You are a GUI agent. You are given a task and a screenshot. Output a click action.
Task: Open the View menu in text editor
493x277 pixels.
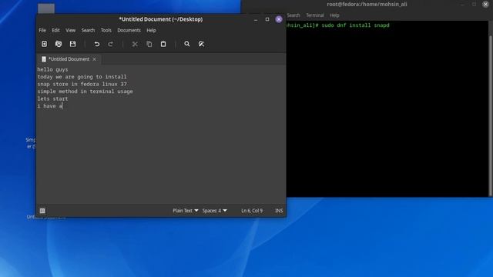(70, 31)
